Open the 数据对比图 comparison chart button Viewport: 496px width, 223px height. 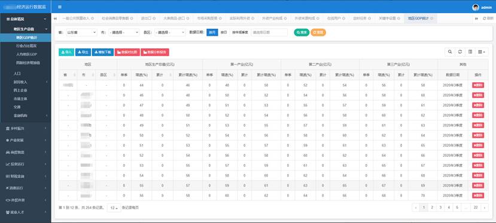point(127,52)
